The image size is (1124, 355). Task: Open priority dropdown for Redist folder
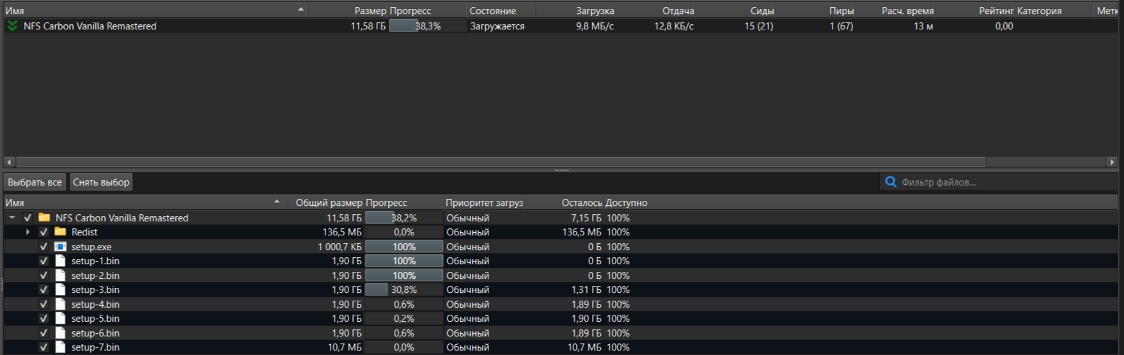click(x=484, y=232)
